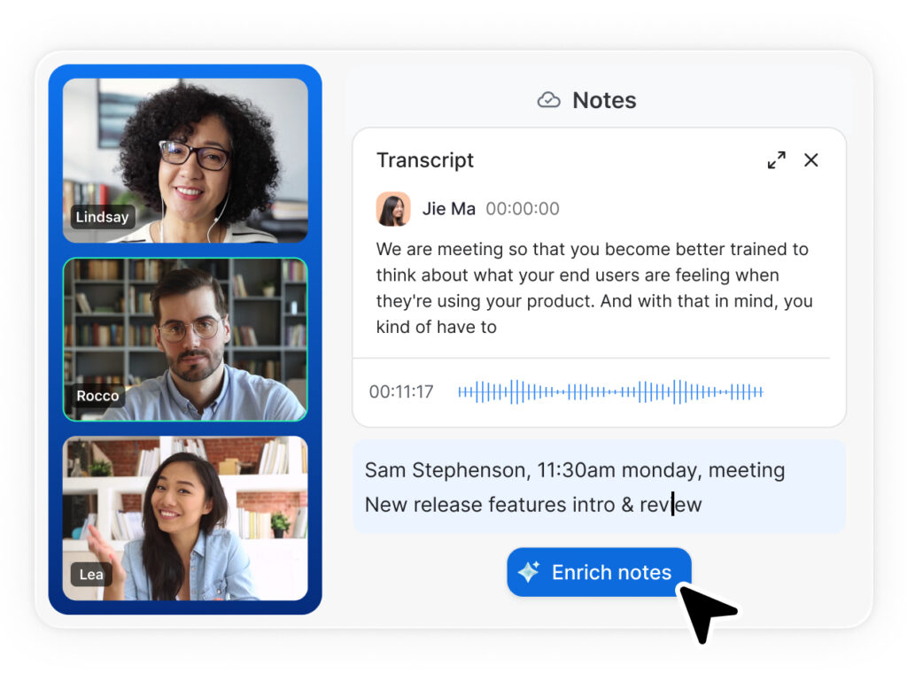Click the audio waveform in the transcript

click(x=609, y=391)
